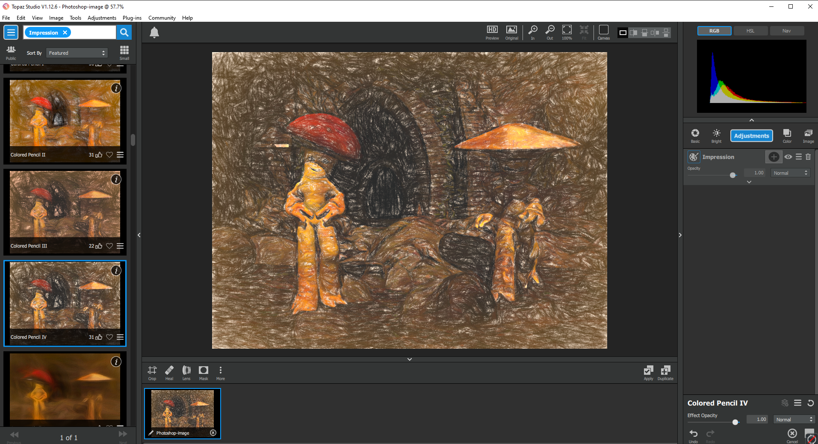
Task: Show info for Colored Pencil III
Action: coord(116,179)
